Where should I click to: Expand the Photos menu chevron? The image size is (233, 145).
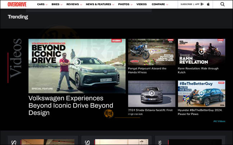[x=132, y=5]
